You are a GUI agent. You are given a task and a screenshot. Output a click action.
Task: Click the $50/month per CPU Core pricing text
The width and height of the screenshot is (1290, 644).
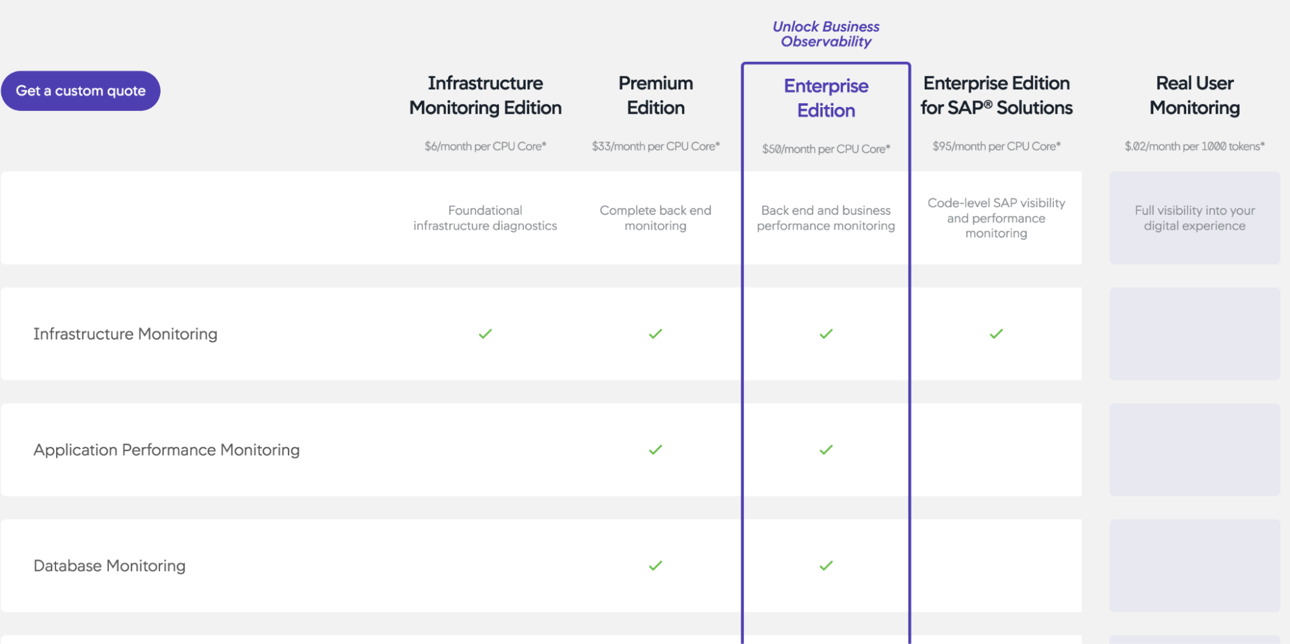pyautogui.click(x=825, y=148)
